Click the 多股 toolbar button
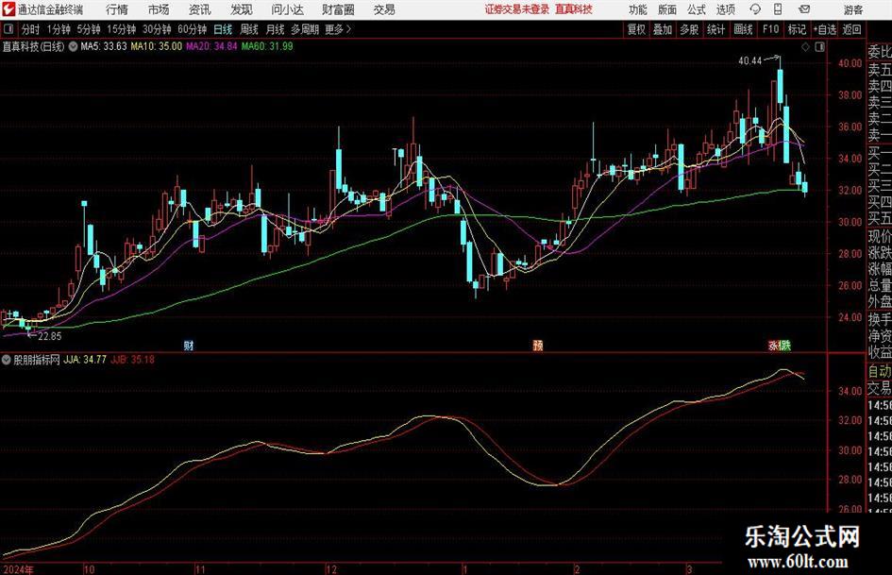892x575 pixels. 689,29
